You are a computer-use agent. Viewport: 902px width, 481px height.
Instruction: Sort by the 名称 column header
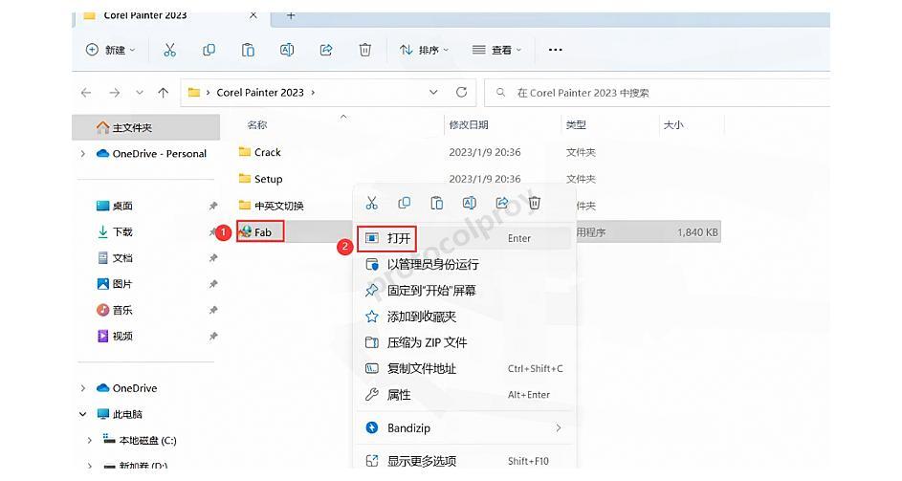257,125
